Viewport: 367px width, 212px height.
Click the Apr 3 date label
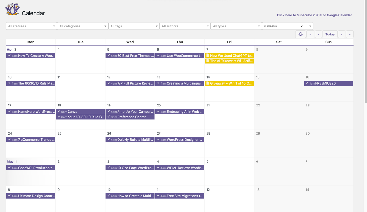tap(12, 49)
